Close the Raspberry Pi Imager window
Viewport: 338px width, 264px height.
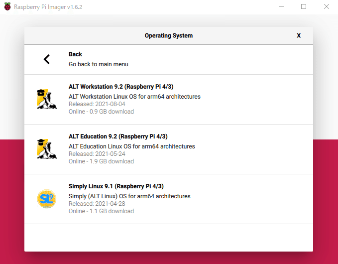[327, 6]
